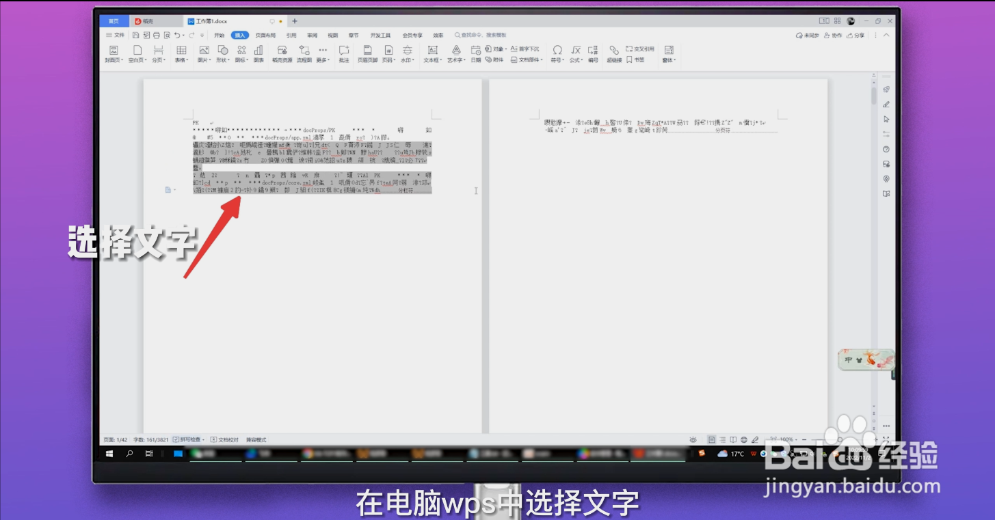Collapse the ribbon with the chevron
This screenshot has height=520, width=995.
point(887,35)
